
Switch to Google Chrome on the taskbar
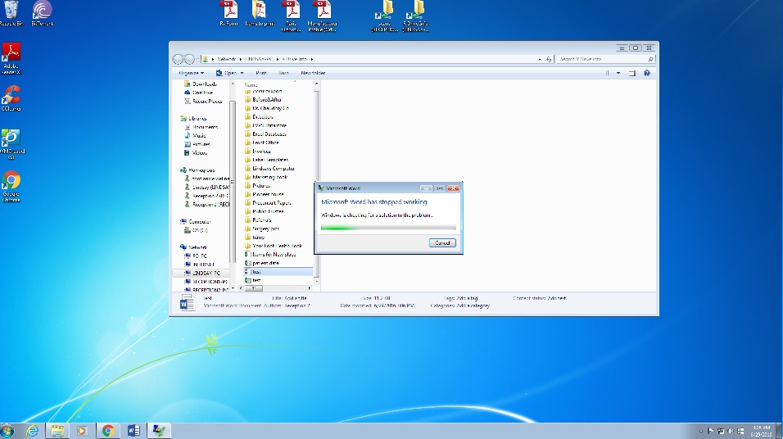tap(108, 431)
